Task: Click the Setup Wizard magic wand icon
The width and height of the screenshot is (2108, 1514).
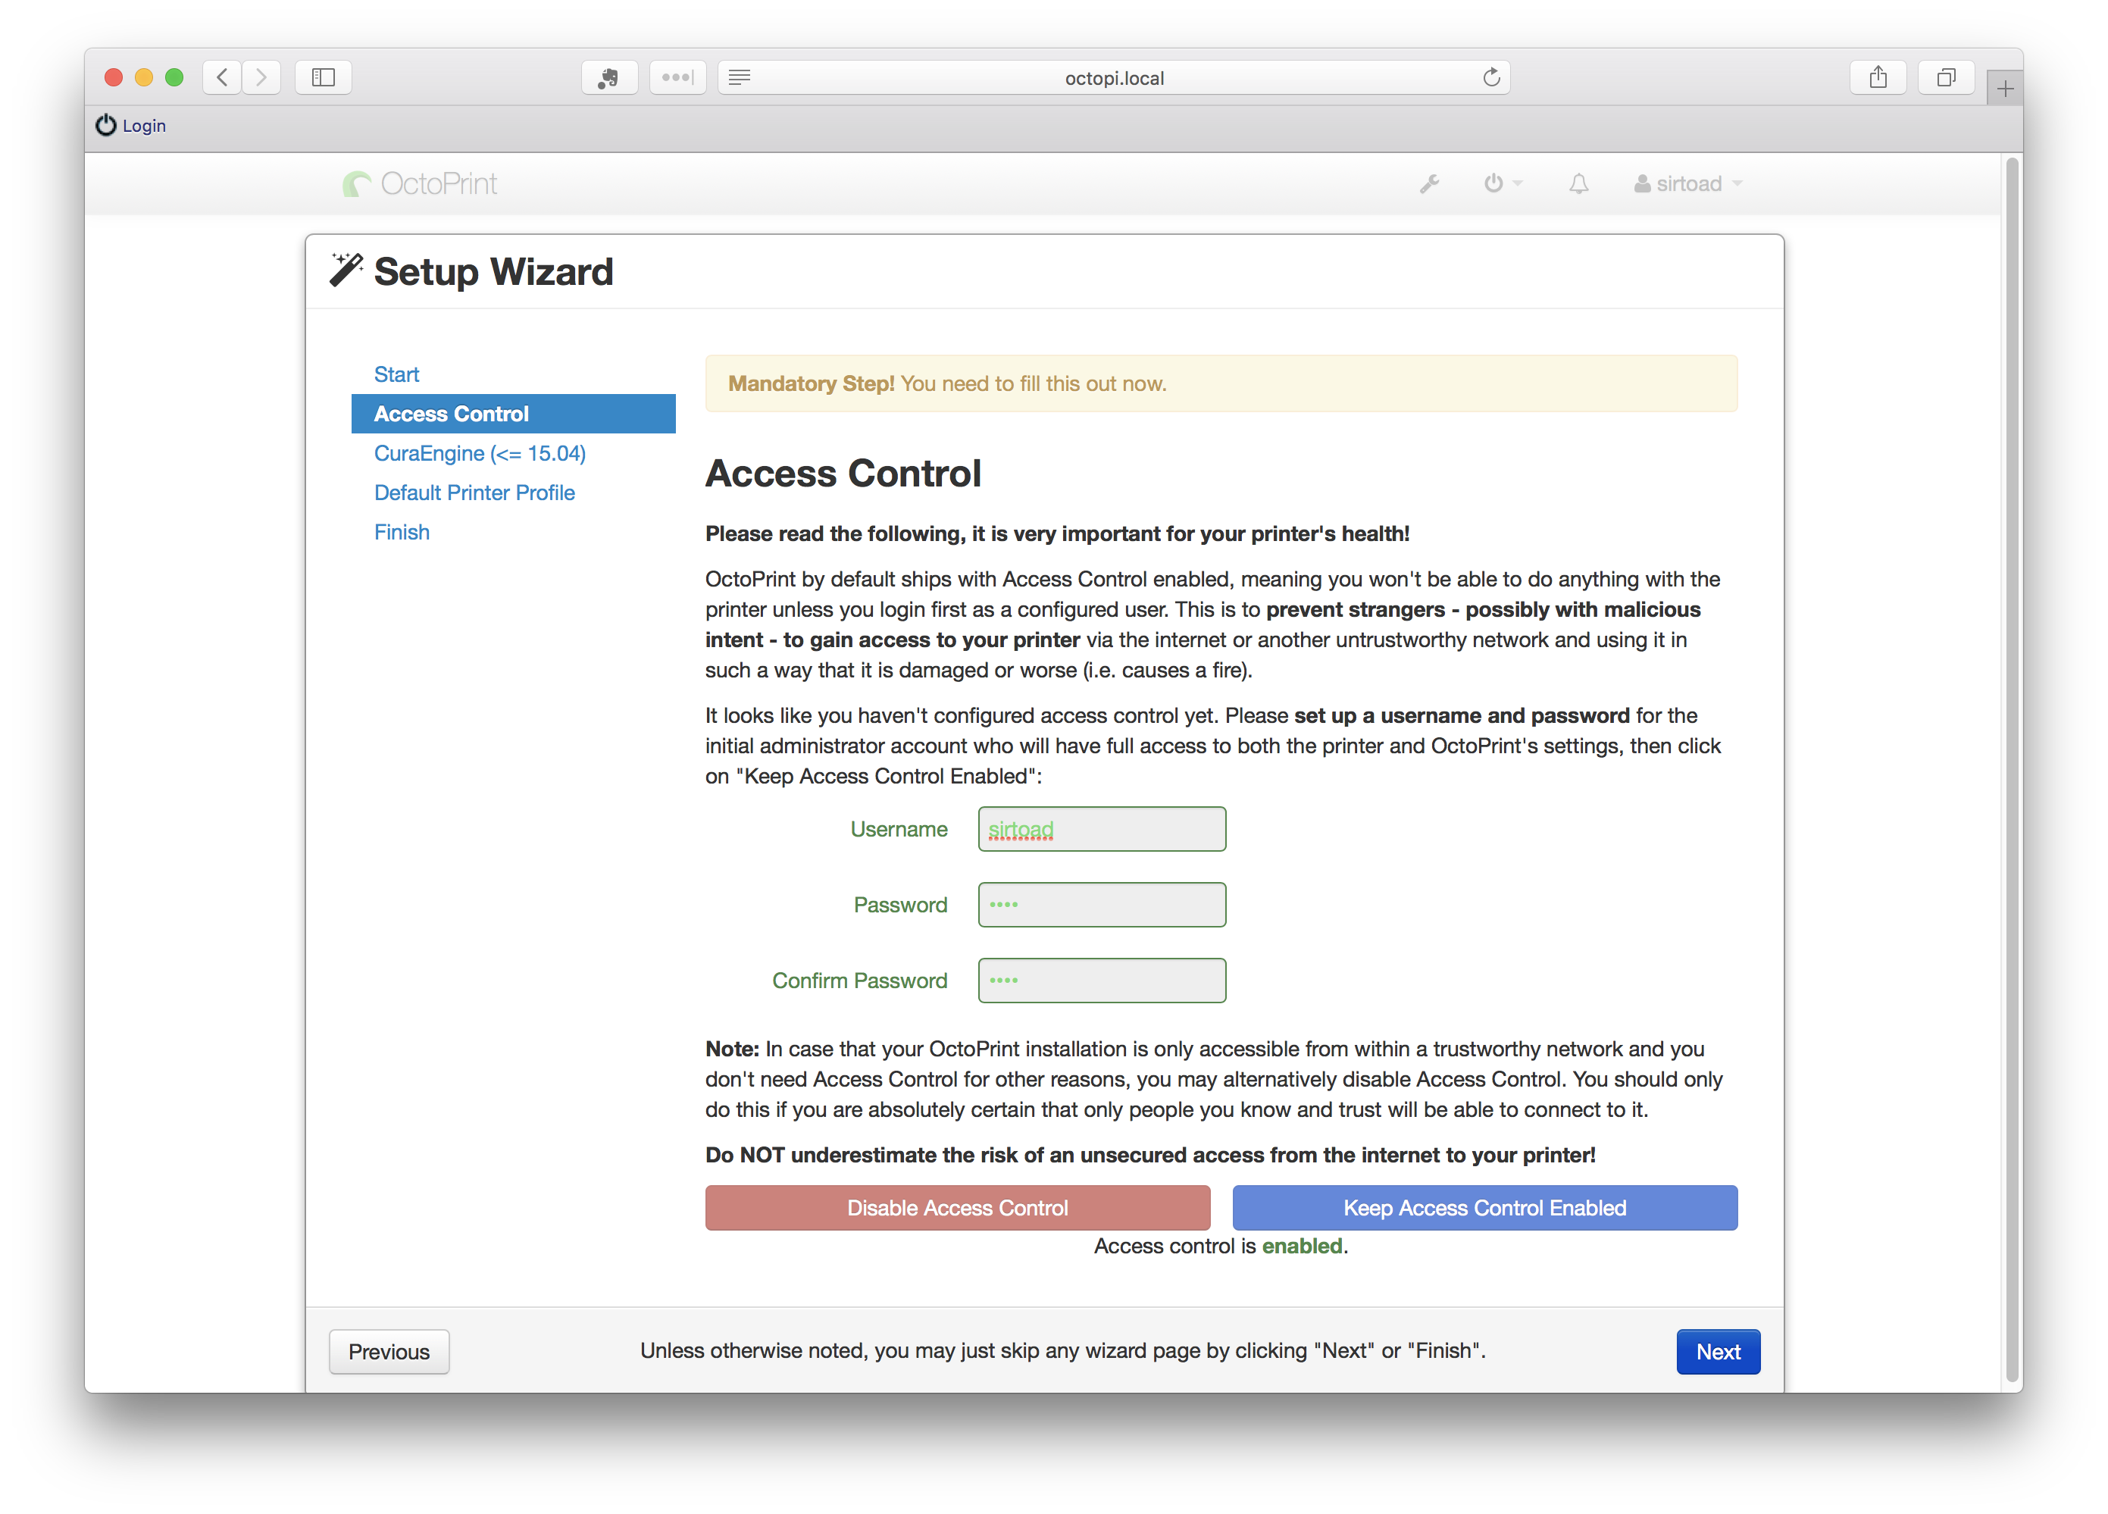Action: click(x=346, y=271)
